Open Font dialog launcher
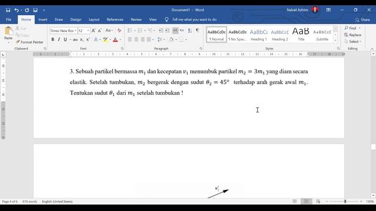Viewport: 376px width, 211px height. point(122,49)
